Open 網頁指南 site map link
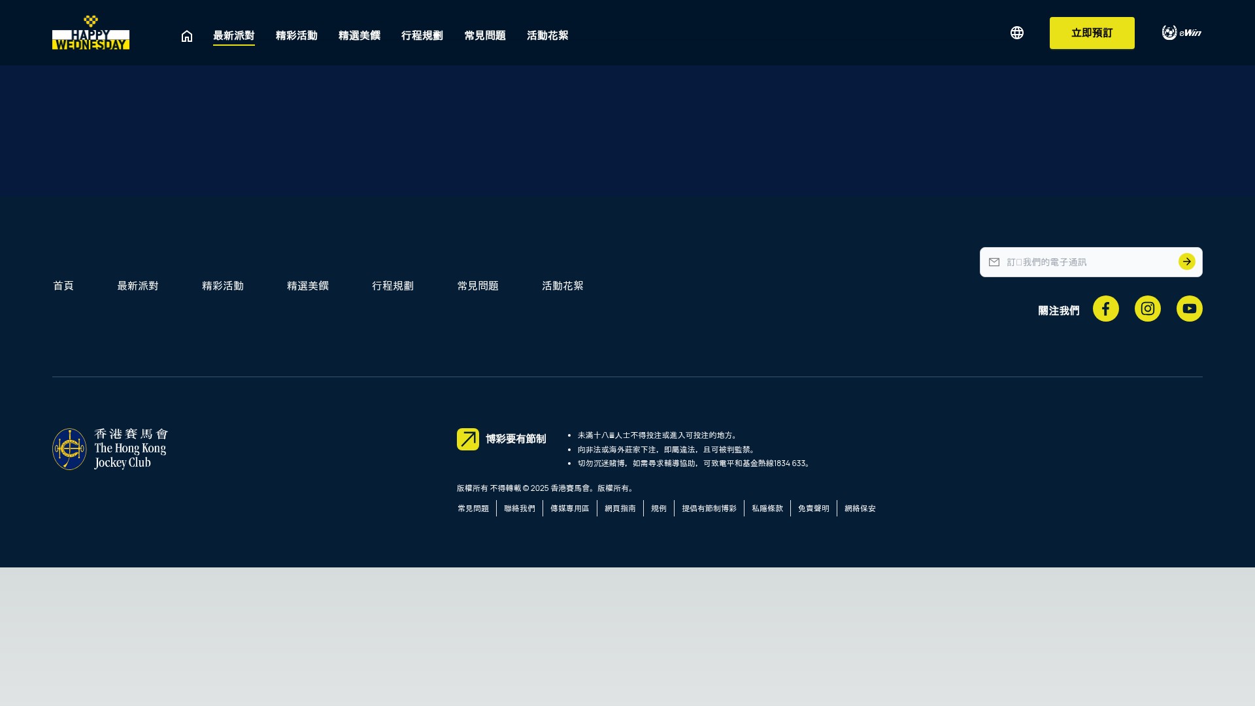Screen dimensions: 1255x706 (620, 509)
